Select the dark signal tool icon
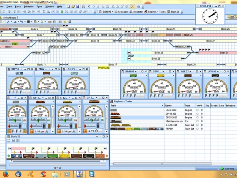237x178 pixels. (28, 22)
